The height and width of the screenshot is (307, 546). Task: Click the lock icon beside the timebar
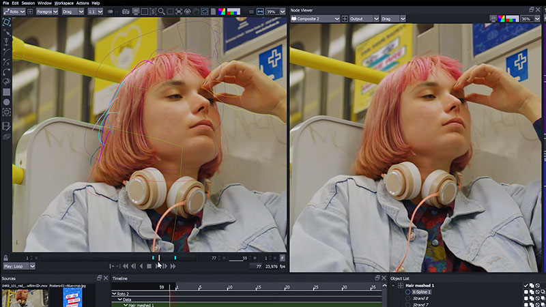6,258
